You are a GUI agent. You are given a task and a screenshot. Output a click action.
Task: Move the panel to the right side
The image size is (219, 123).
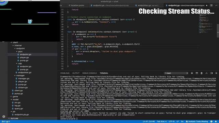pos(211,73)
